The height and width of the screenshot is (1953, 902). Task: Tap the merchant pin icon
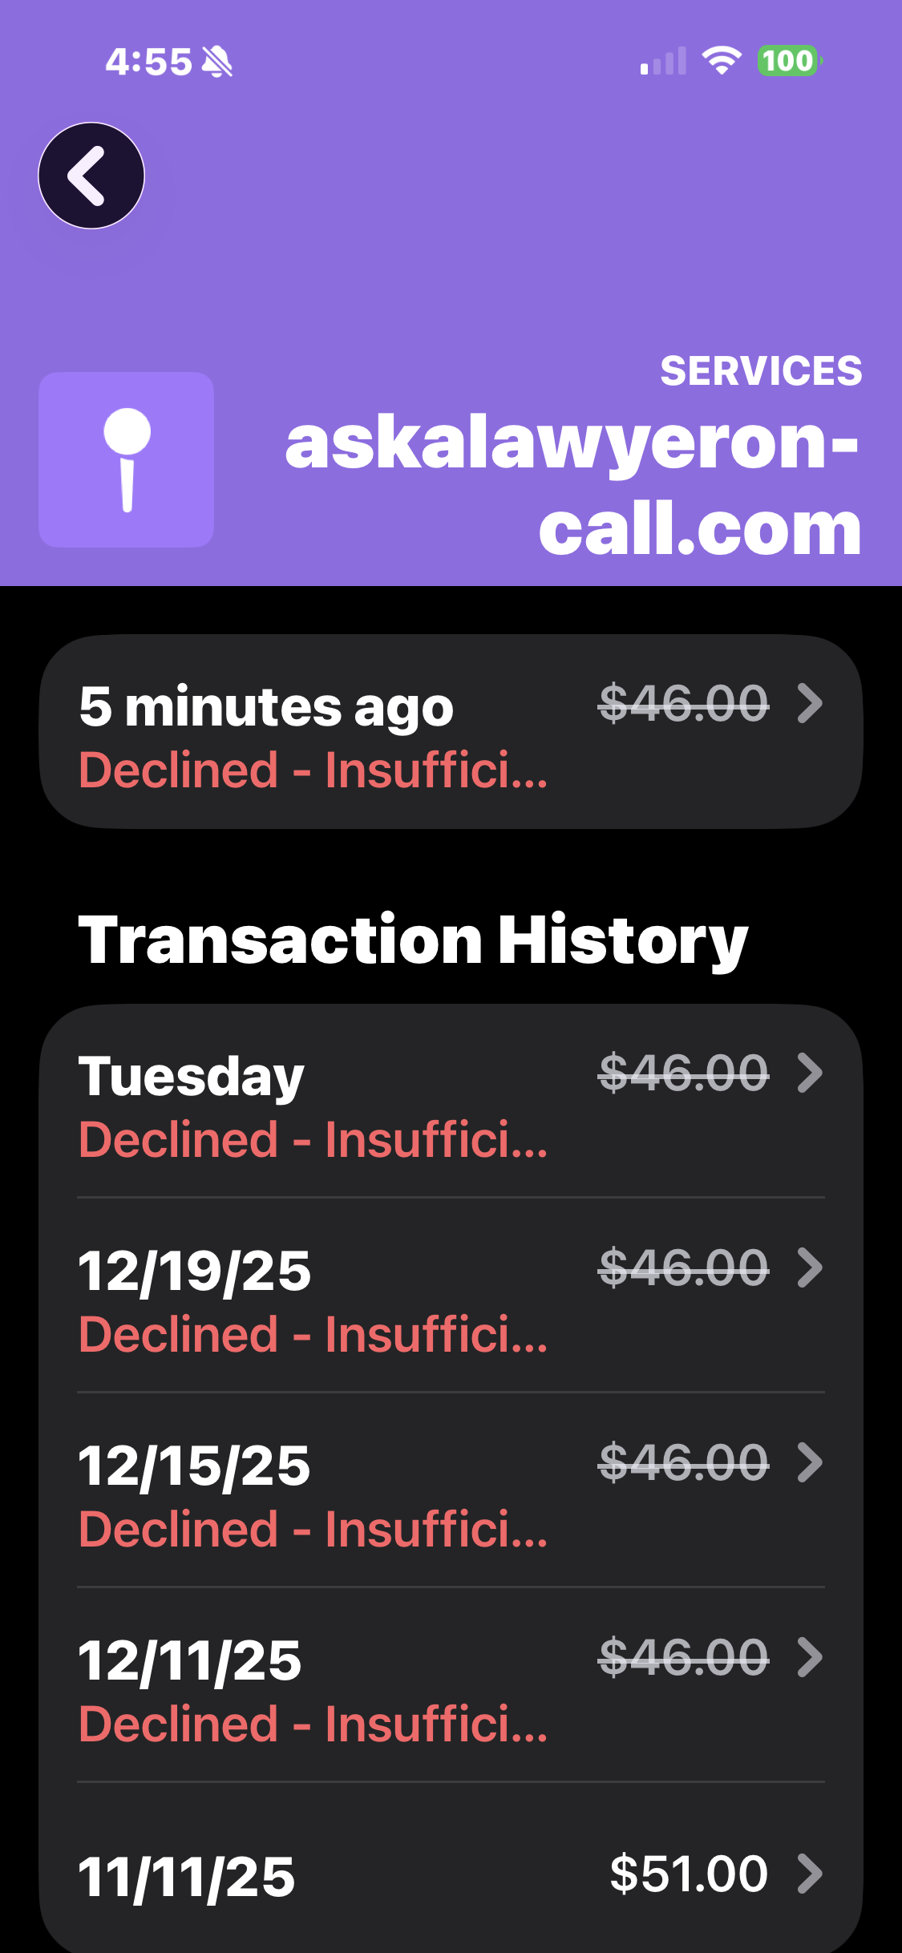click(x=127, y=459)
